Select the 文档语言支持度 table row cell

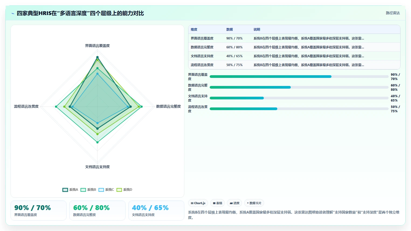(202, 56)
